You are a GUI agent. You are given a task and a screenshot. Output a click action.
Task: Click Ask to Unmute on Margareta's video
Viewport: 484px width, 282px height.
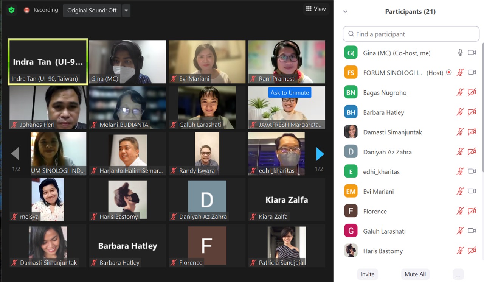click(290, 93)
